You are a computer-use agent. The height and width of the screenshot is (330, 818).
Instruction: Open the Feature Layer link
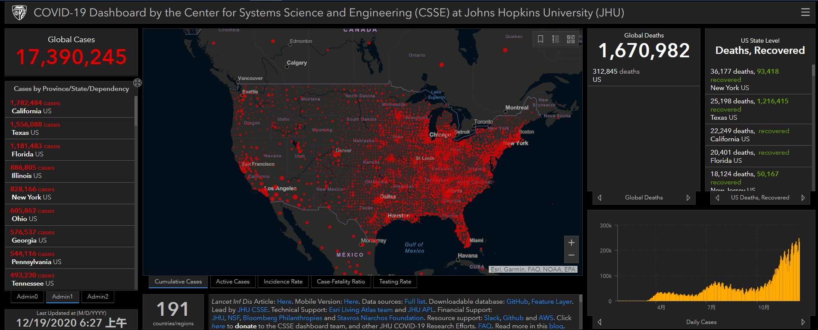(552, 302)
